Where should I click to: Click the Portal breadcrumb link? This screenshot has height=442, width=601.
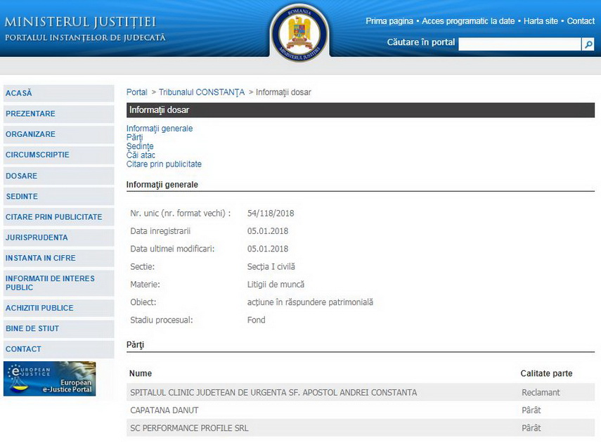pyautogui.click(x=136, y=92)
